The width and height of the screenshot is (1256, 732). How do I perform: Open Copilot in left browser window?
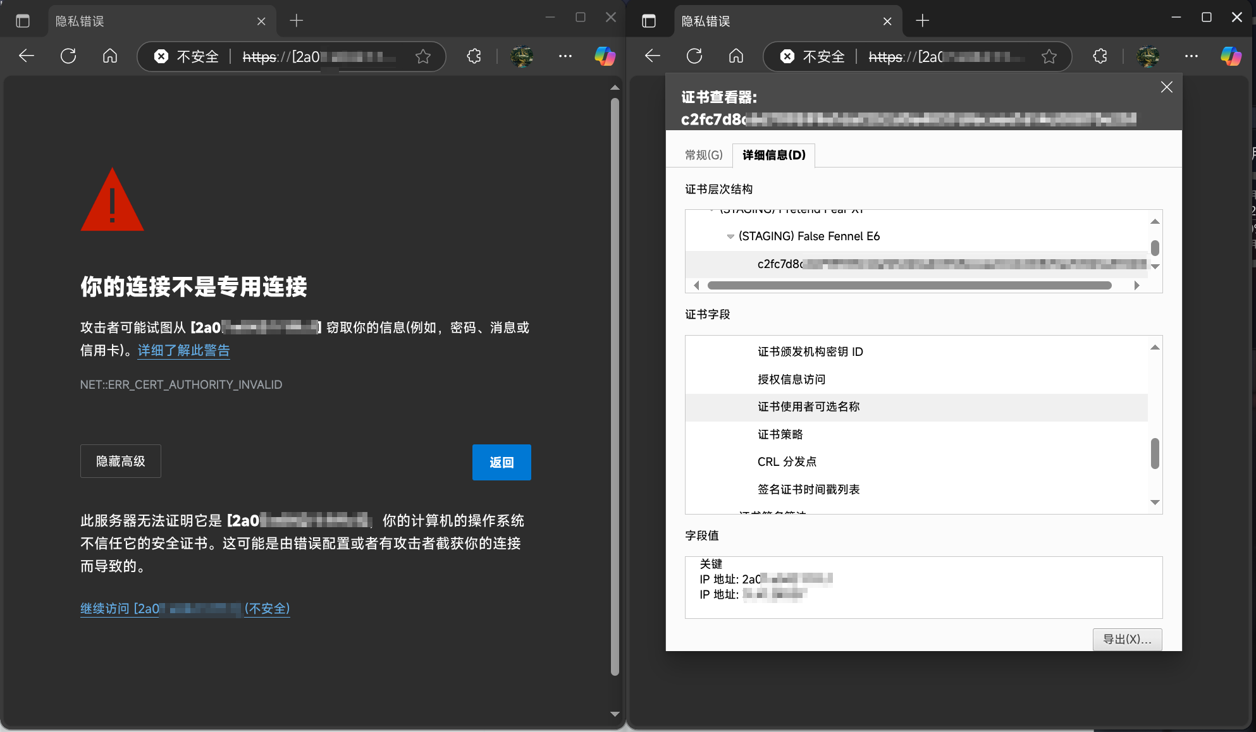click(x=605, y=56)
